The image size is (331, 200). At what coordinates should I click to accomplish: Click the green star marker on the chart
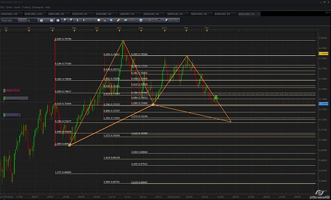(x=216, y=98)
